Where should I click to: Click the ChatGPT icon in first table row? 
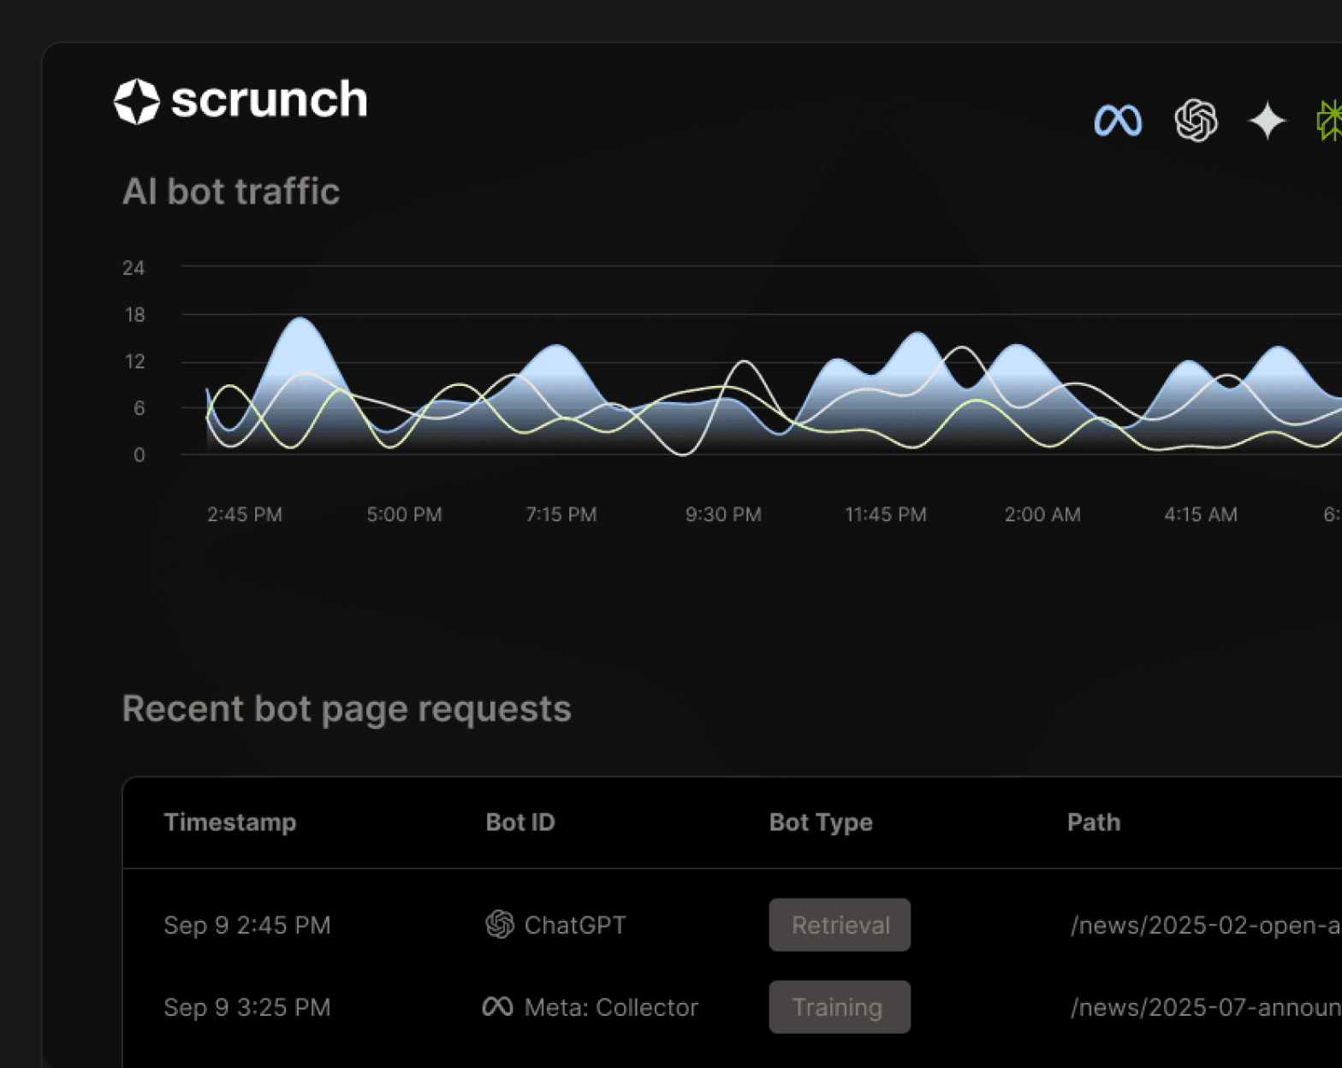[x=500, y=924]
